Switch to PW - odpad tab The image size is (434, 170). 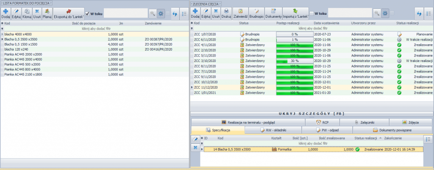pyautogui.click(x=327, y=130)
